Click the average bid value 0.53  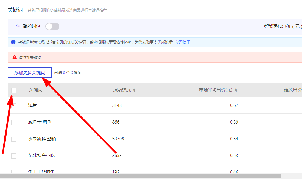[x=234, y=156]
